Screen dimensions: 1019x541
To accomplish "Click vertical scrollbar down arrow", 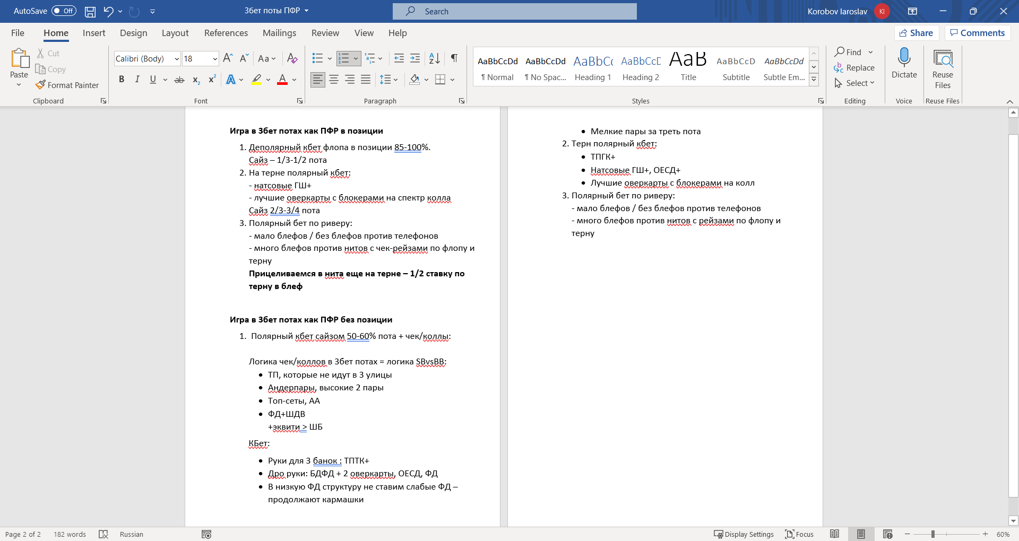I will click(x=1013, y=521).
